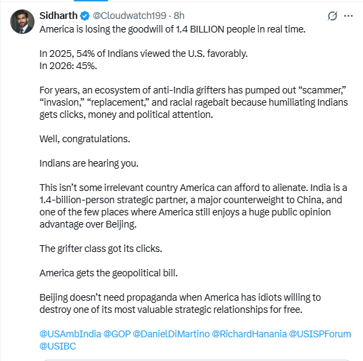Screen dimensions: 363x361
Task: Click 'The grifter class got its clicks.' text
Action: pos(101,249)
